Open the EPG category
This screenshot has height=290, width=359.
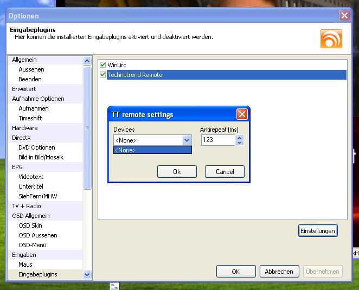point(46,167)
